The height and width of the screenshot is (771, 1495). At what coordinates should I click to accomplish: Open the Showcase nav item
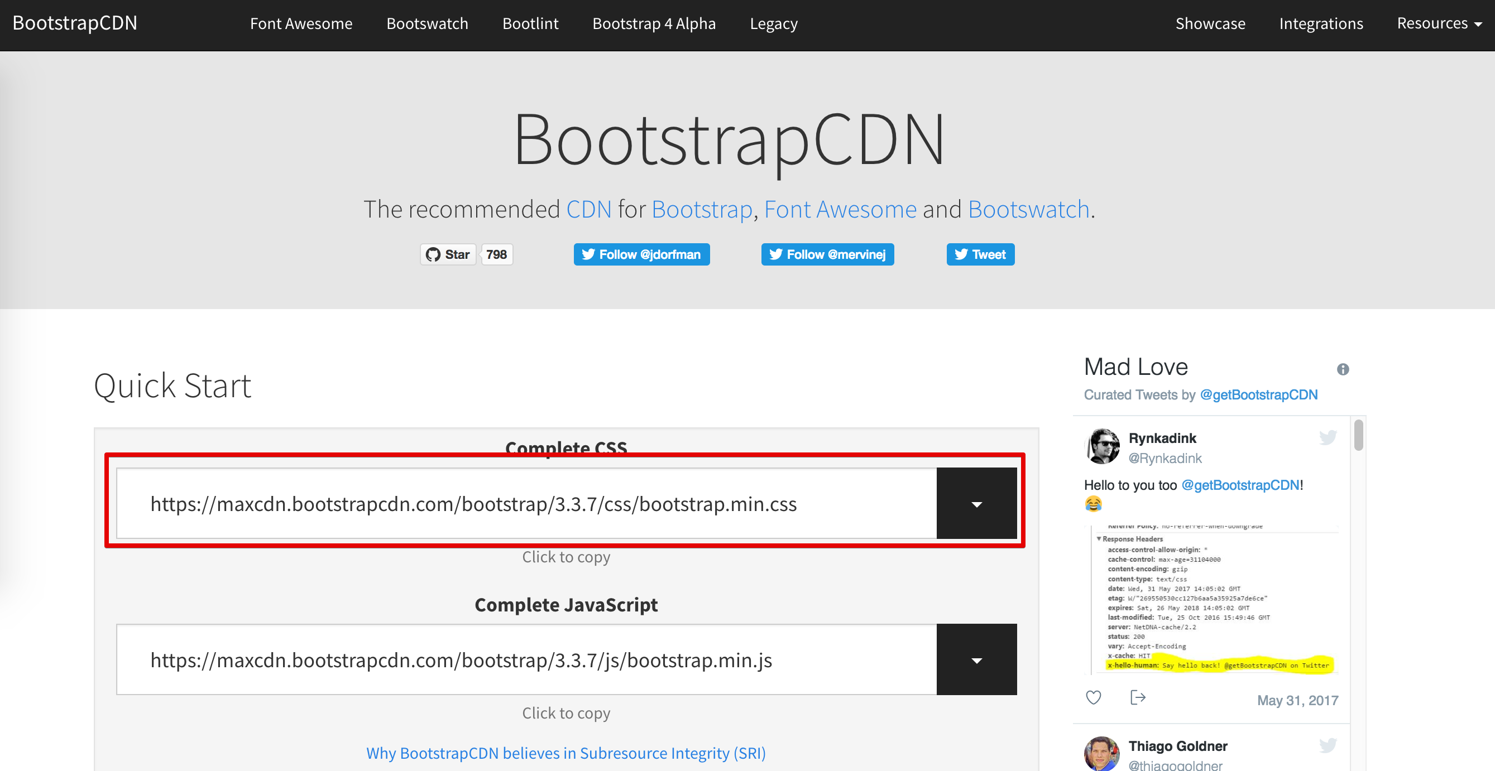pos(1210,23)
